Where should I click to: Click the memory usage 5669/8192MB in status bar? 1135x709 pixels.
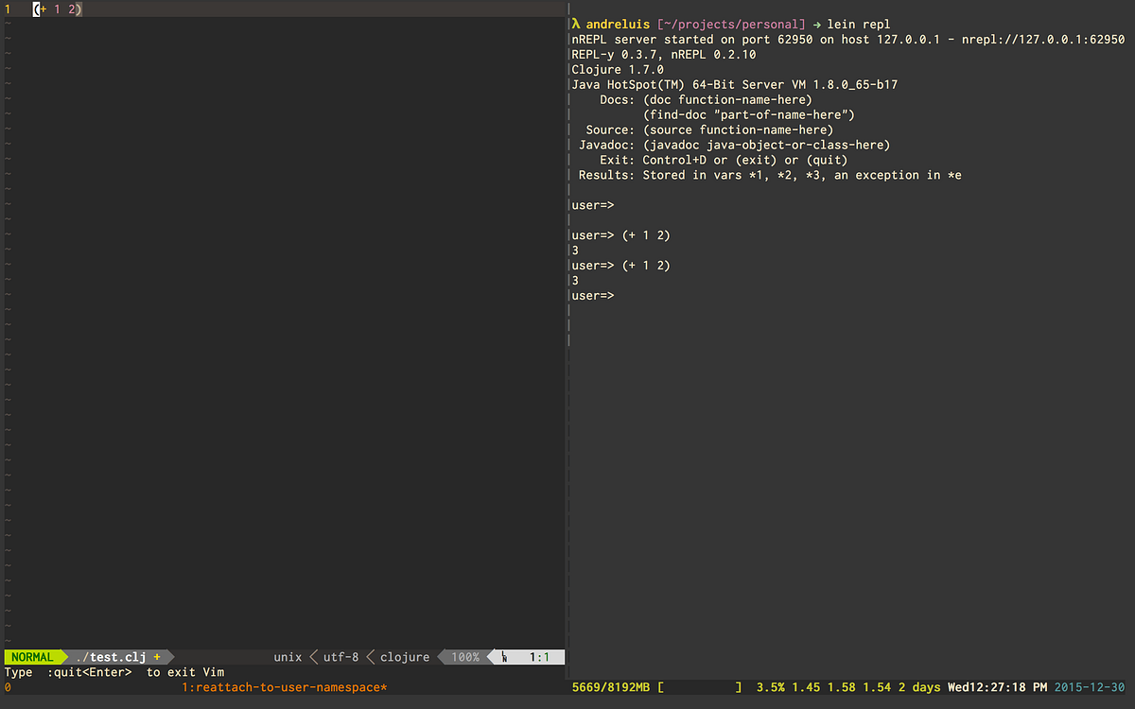(x=611, y=687)
